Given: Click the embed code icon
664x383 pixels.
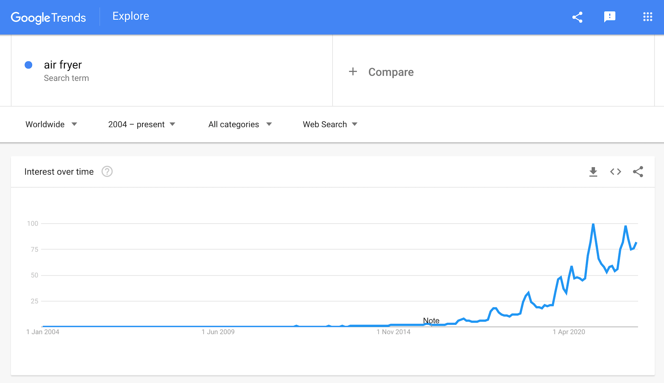Looking at the screenshot, I should (616, 172).
